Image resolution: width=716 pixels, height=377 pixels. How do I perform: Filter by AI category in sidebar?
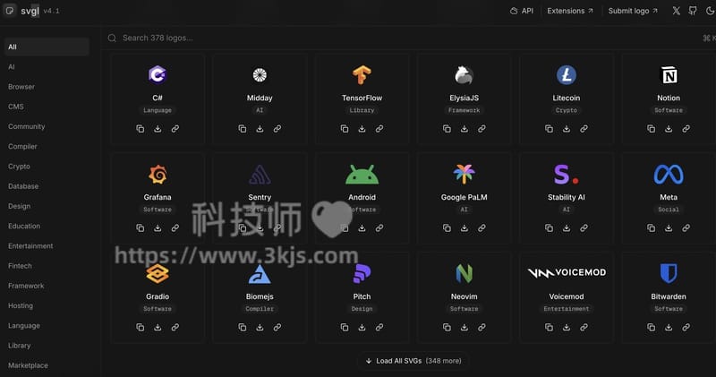pos(12,67)
